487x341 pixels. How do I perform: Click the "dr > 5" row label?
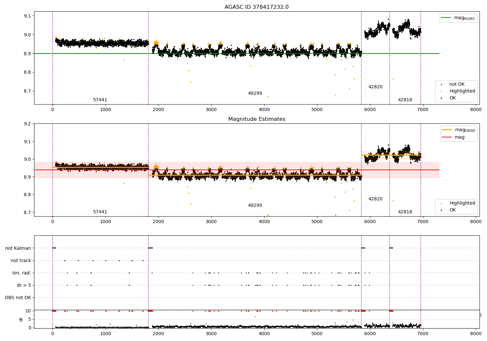(24, 285)
